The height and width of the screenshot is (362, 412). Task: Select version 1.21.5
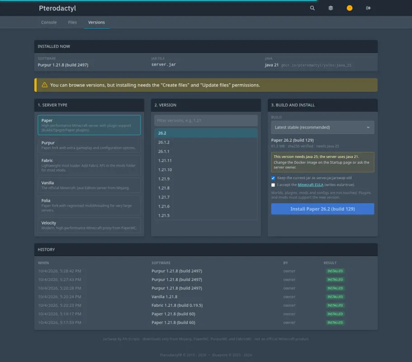click(x=206, y=215)
